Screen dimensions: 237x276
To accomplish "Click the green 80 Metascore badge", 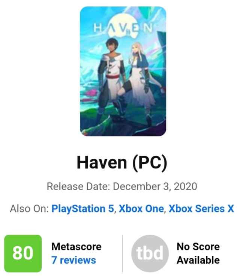I will [23, 253].
